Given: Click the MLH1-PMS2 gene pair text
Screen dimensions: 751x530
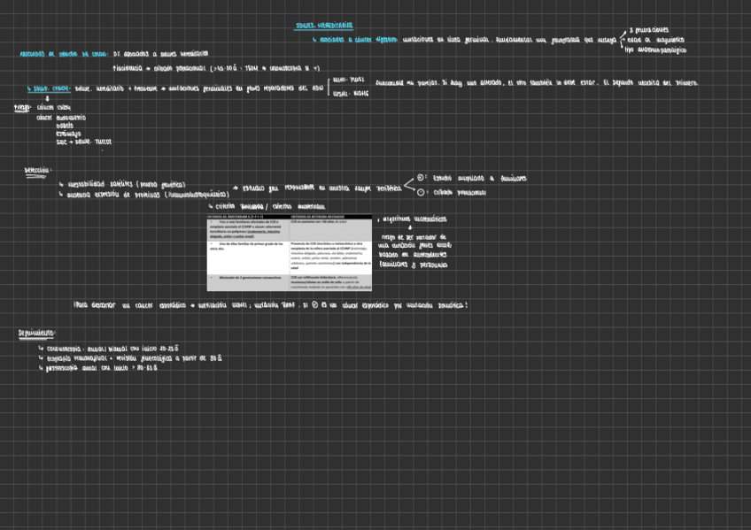Looking at the screenshot, I should [x=347, y=80].
